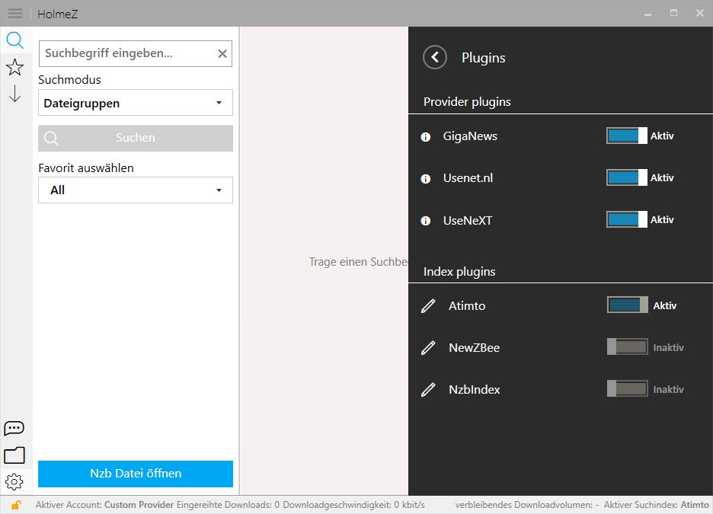Image resolution: width=713 pixels, height=514 pixels.
Task: Open the hamburger menu in title bar
Action: (x=15, y=14)
